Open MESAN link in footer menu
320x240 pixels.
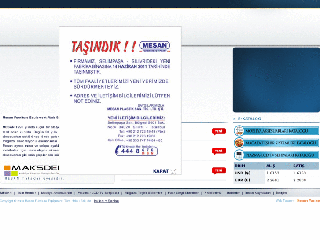(x=6, y=193)
